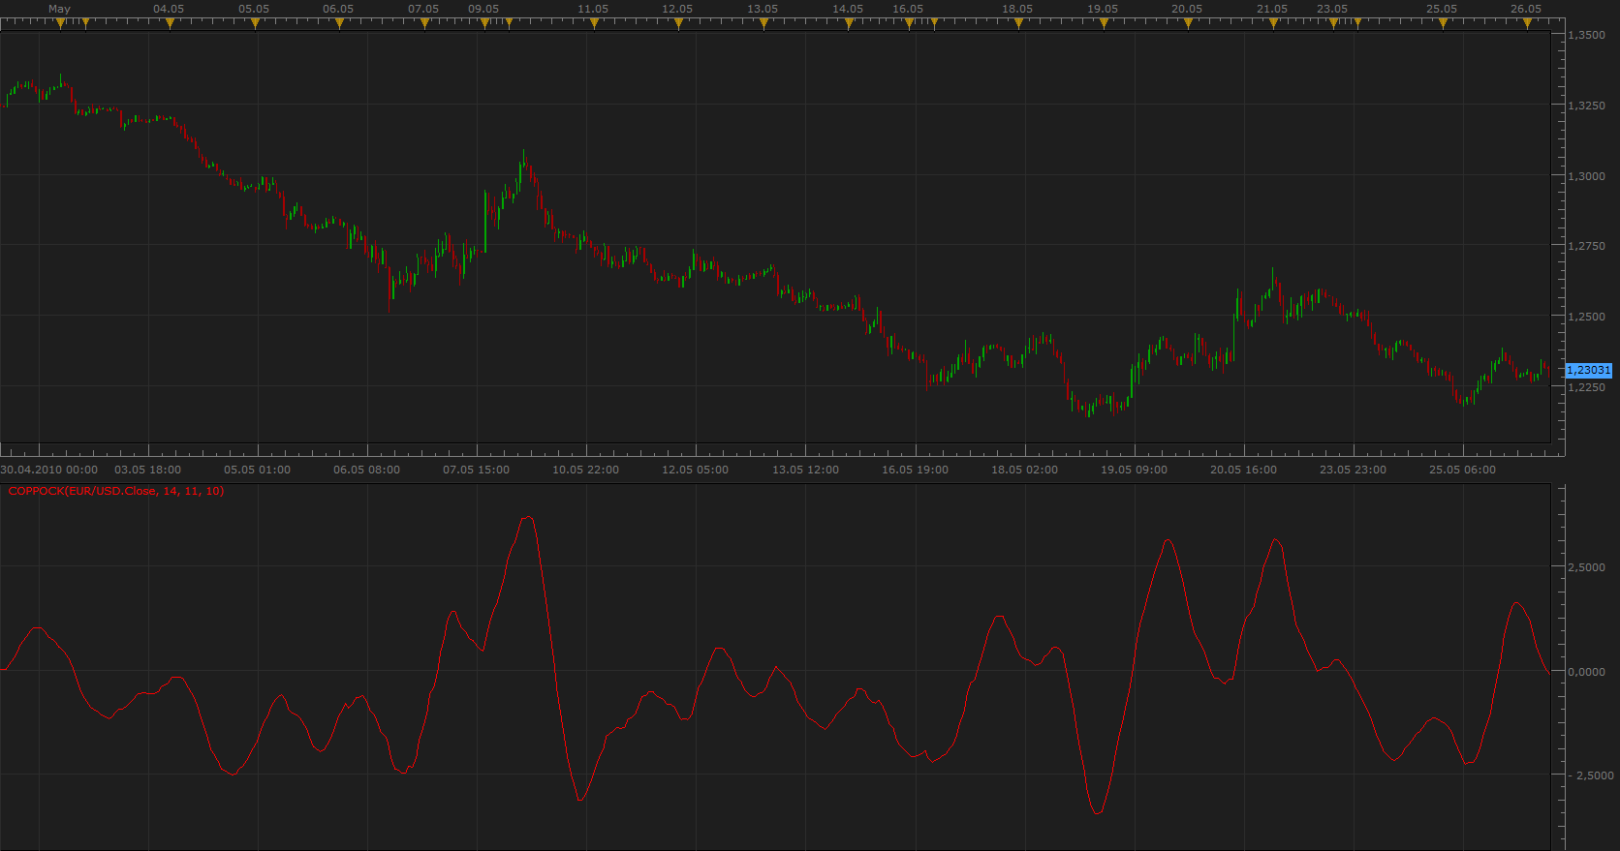
Task: Click the 1,3000 price axis label
Action: click(1587, 176)
